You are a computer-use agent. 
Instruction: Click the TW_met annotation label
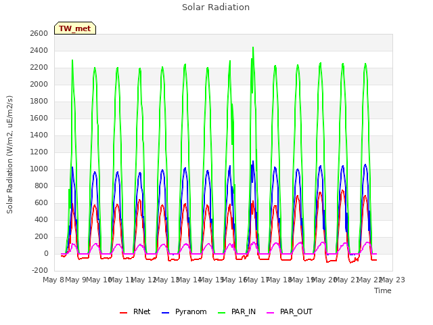tap(75, 28)
